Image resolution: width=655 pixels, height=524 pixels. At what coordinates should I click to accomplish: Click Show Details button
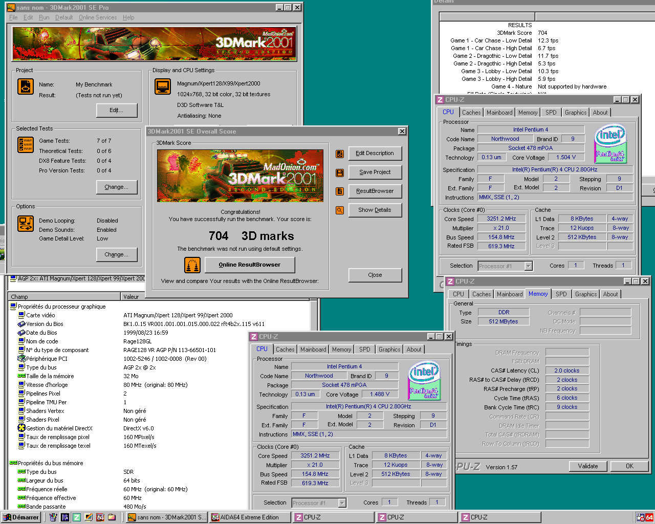coord(375,210)
